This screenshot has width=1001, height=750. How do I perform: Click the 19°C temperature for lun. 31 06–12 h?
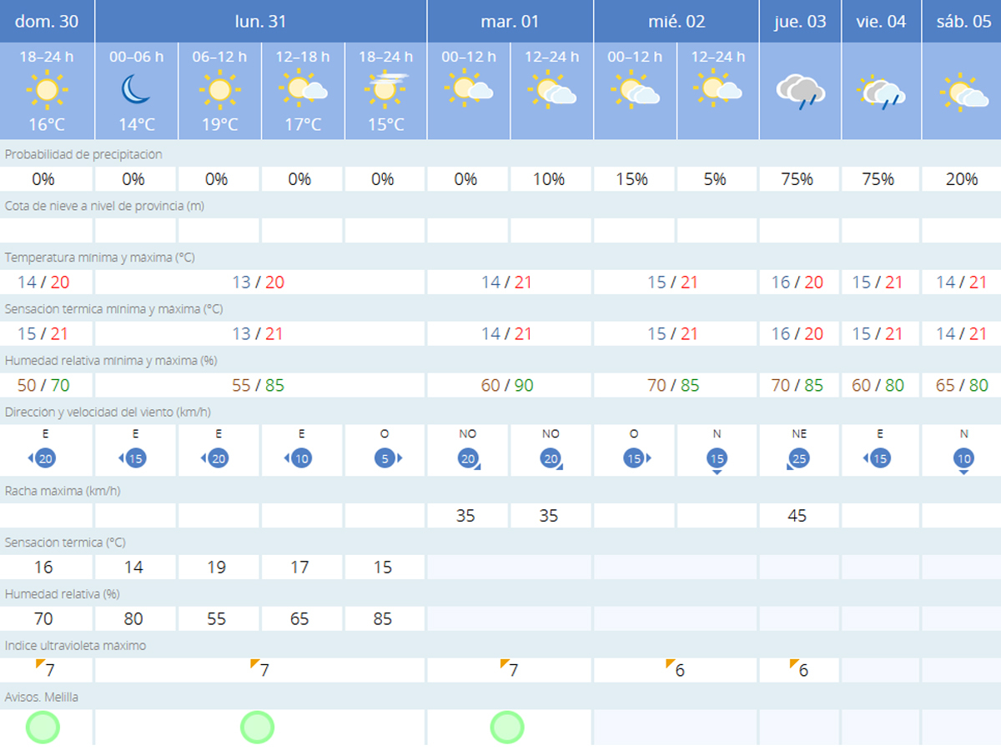(219, 125)
